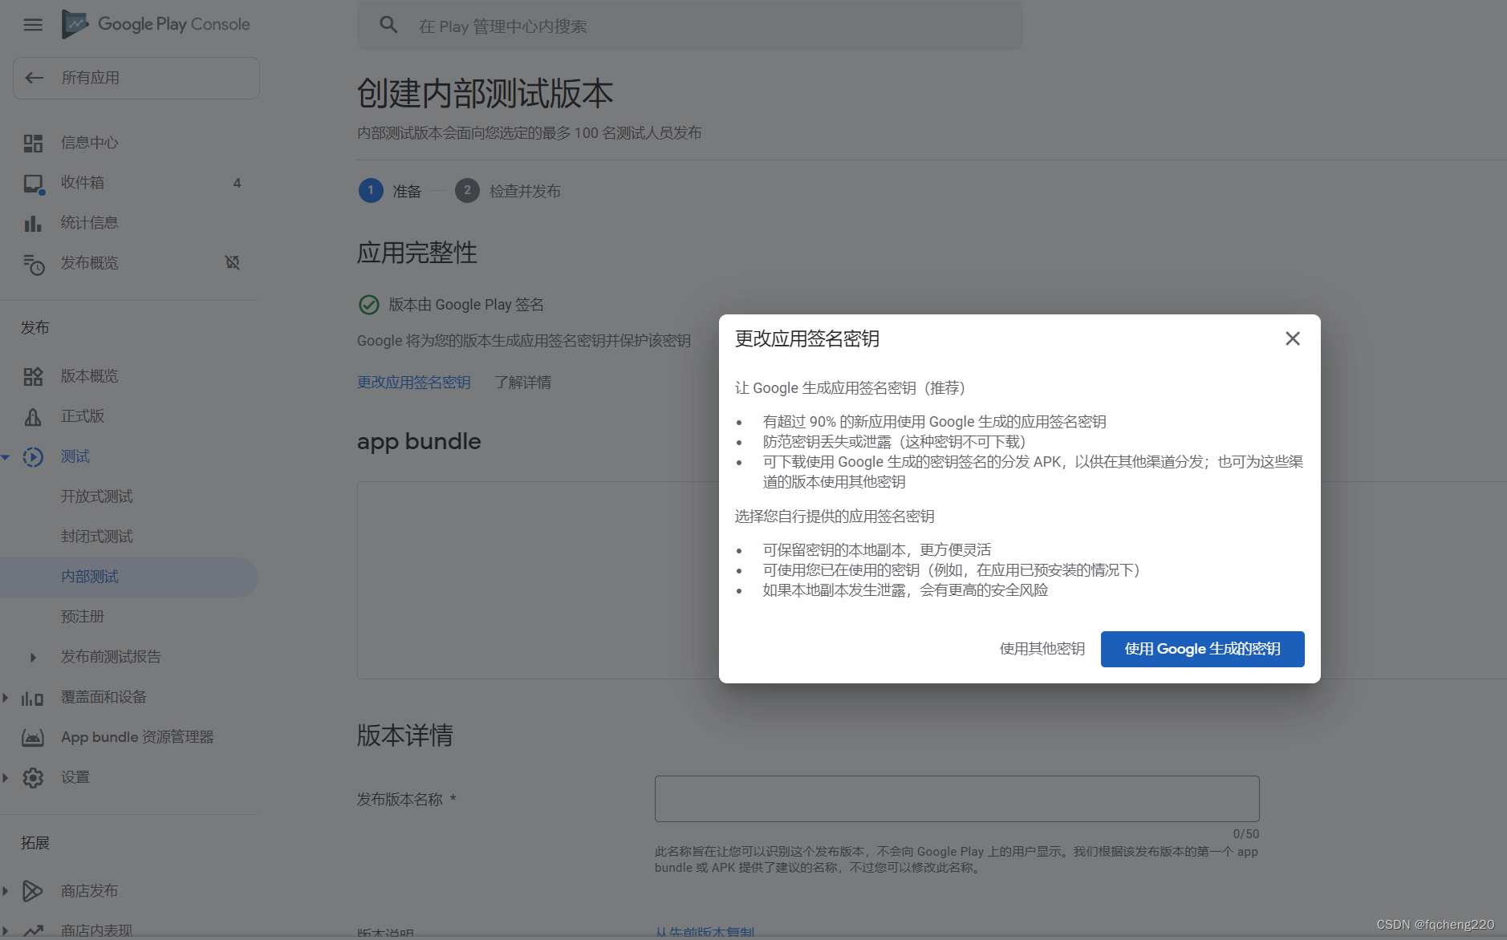The height and width of the screenshot is (940, 1507).
Task: Open 版本概览 via its grid icon
Action: pos(33,376)
